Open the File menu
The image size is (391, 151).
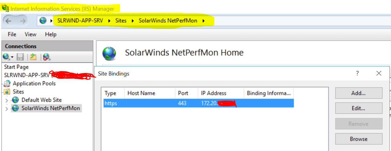click(12, 34)
